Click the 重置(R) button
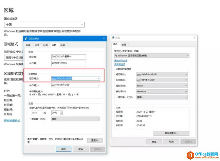The image size is (220, 161). coord(95,140)
